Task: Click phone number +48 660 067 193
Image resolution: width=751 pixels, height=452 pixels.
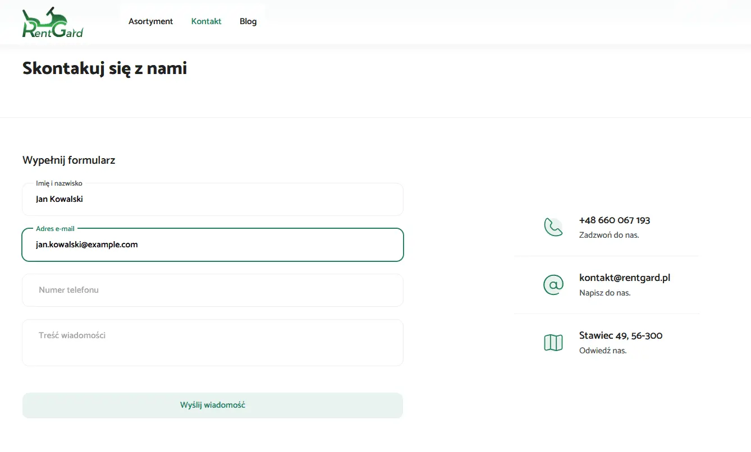Action: tap(614, 220)
